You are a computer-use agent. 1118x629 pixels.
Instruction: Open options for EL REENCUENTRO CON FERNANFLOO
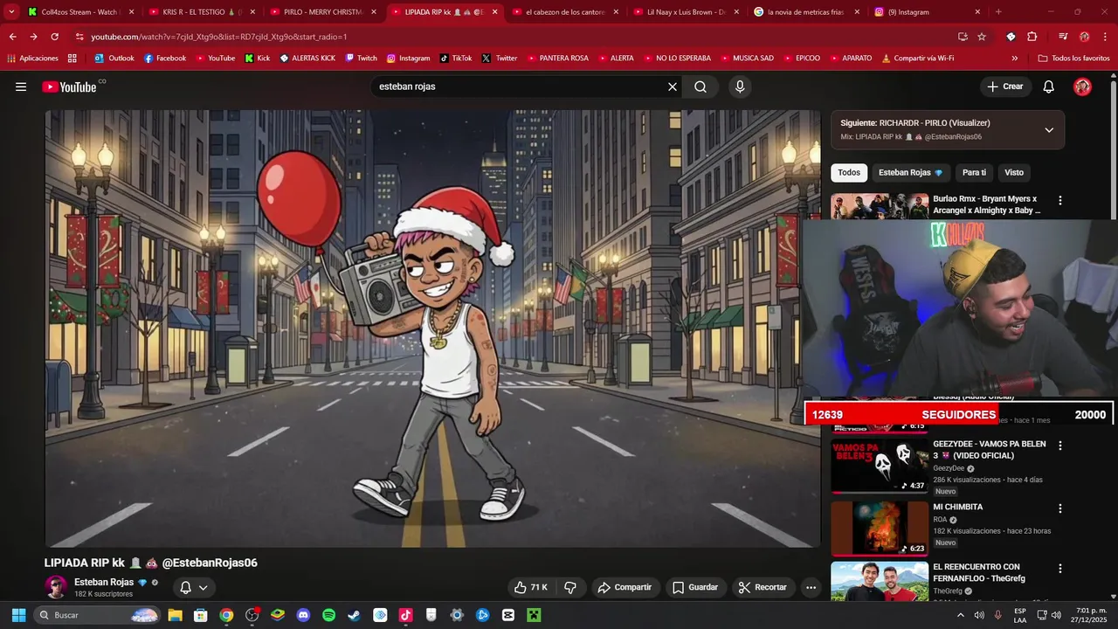[1060, 568]
